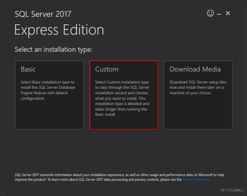The height and width of the screenshot is (196, 247).
Task: Select the Download Media tile
Action: coord(198,95)
